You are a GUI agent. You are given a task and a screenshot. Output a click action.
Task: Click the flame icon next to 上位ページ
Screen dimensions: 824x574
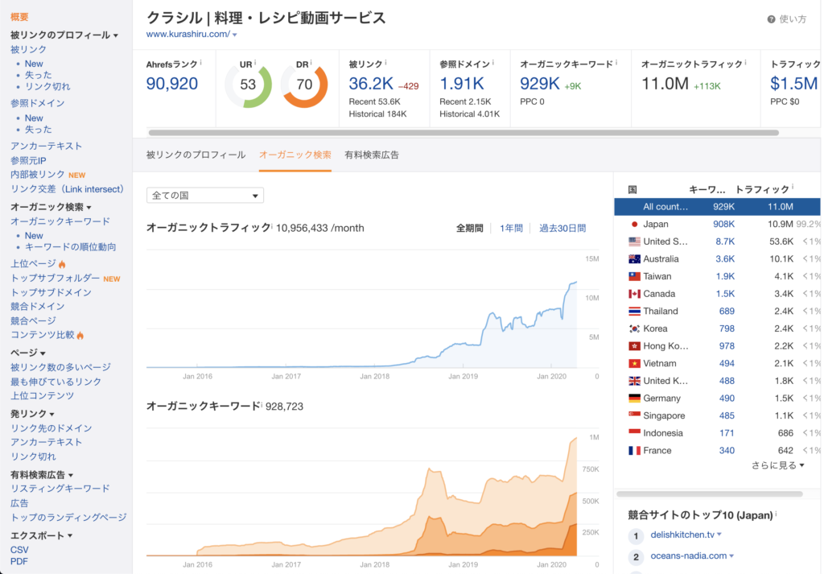pyautogui.click(x=62, y=264)
